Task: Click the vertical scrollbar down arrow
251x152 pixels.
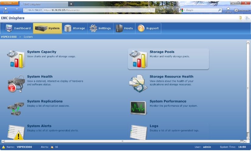Action: [x=248, y=138]
